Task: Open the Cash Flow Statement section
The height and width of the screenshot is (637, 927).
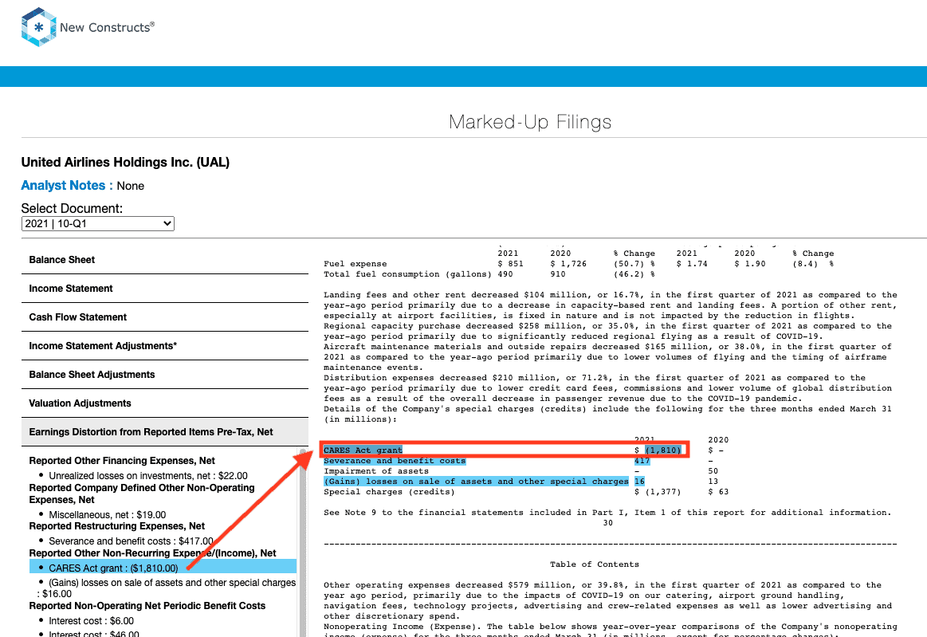Action: 165,317
